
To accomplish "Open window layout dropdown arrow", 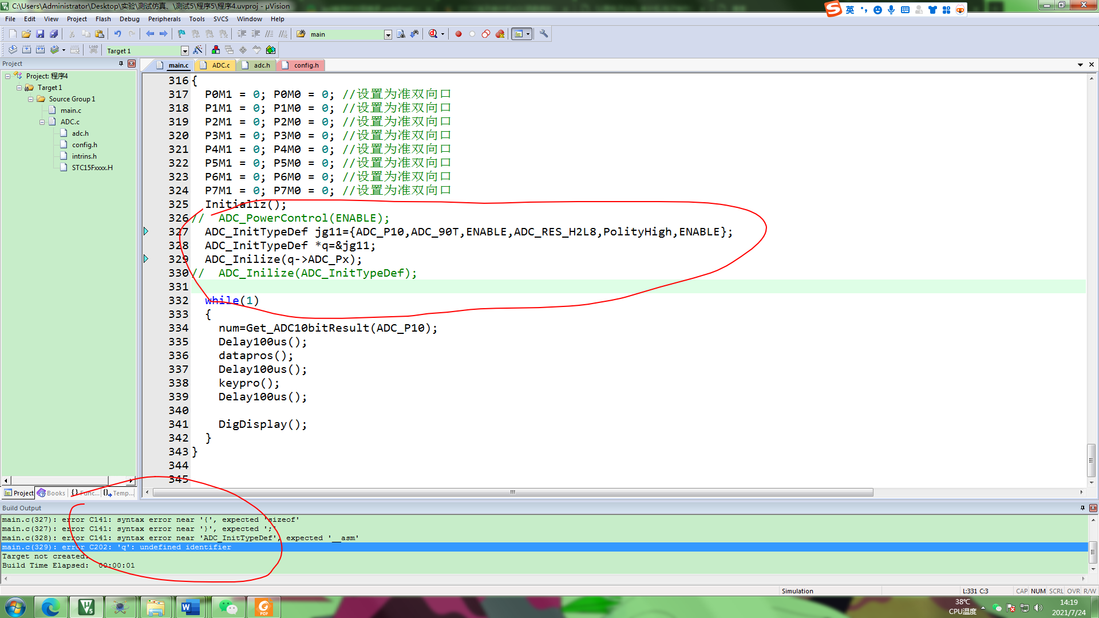I will (x=528, y=34).
